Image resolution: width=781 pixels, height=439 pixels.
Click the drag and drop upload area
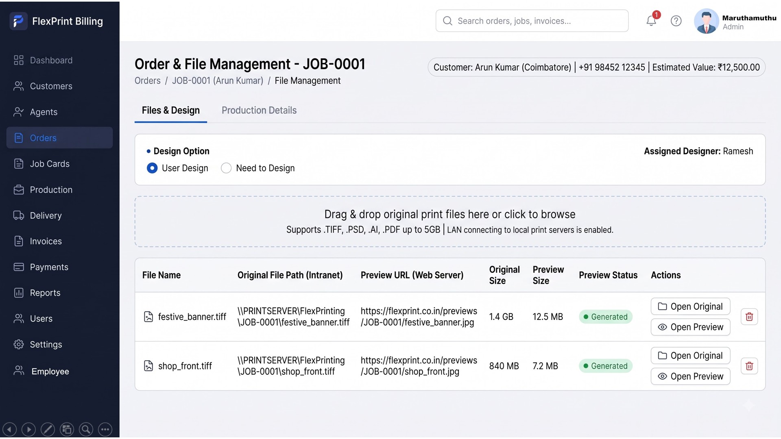[450, 222]
